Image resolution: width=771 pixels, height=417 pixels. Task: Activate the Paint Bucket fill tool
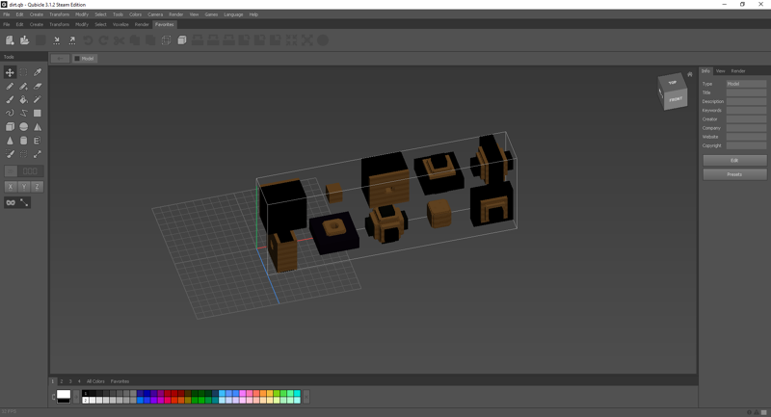pos(23,99)
